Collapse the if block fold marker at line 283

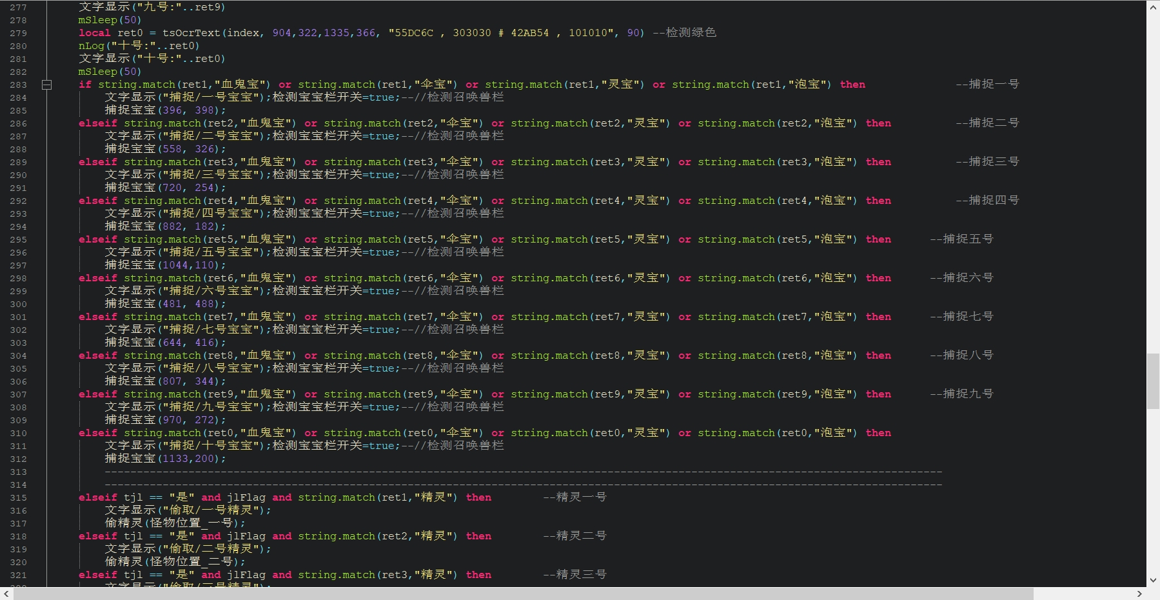coord(46,85)
